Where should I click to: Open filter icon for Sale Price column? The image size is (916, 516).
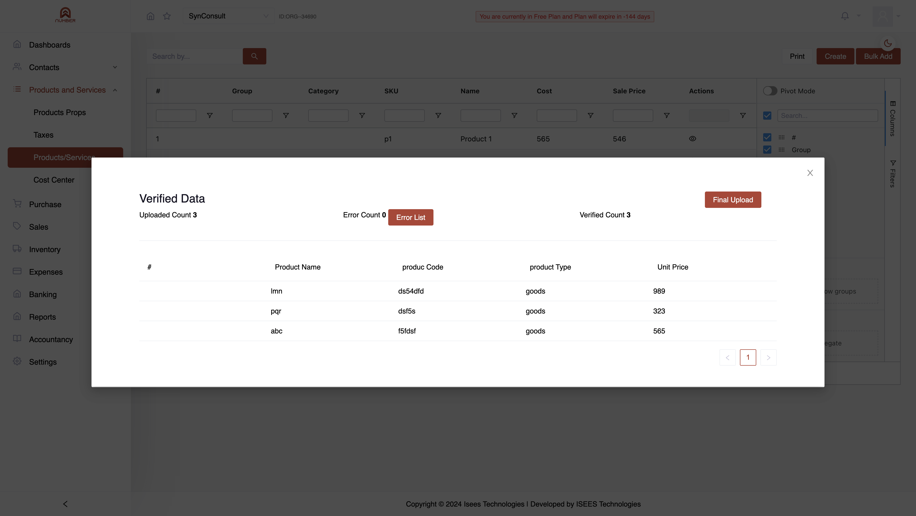pyautogui.click(x=666, y=116)
